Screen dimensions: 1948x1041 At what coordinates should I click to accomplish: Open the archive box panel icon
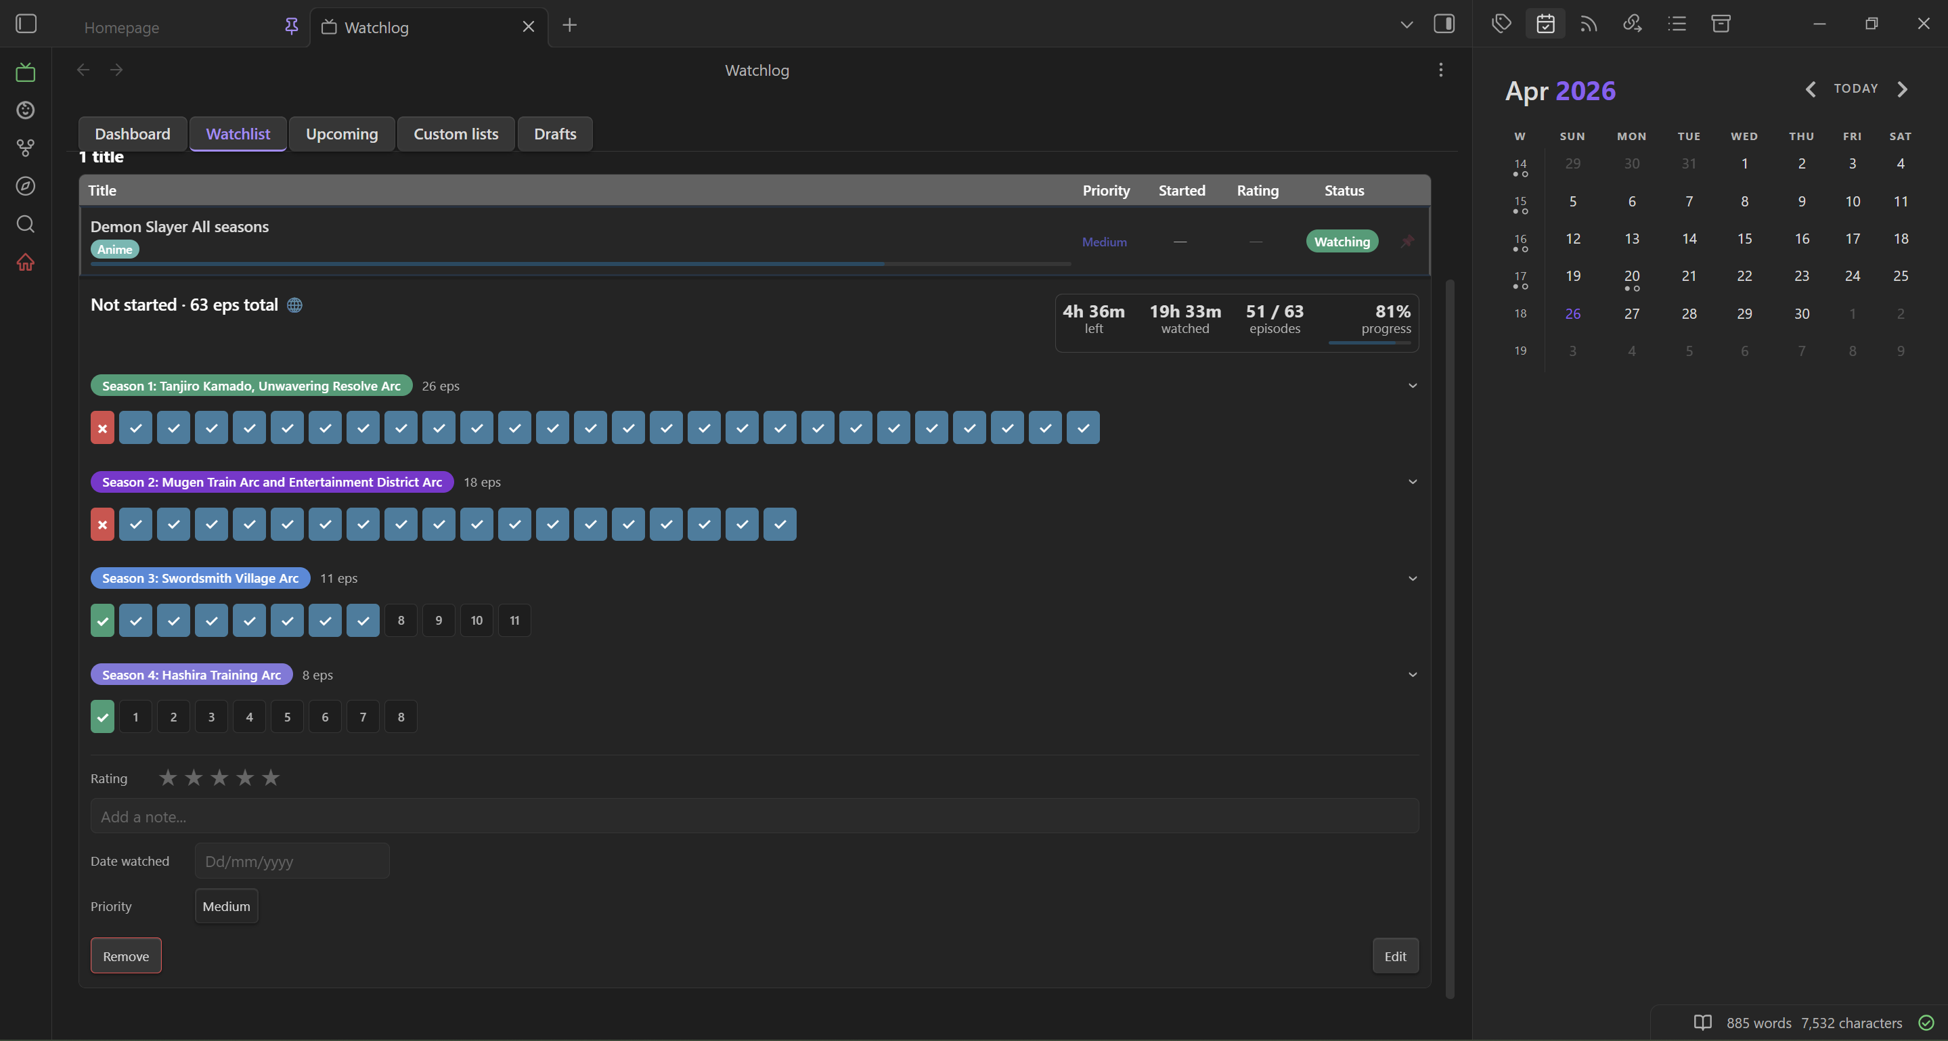coord(1721,24)
